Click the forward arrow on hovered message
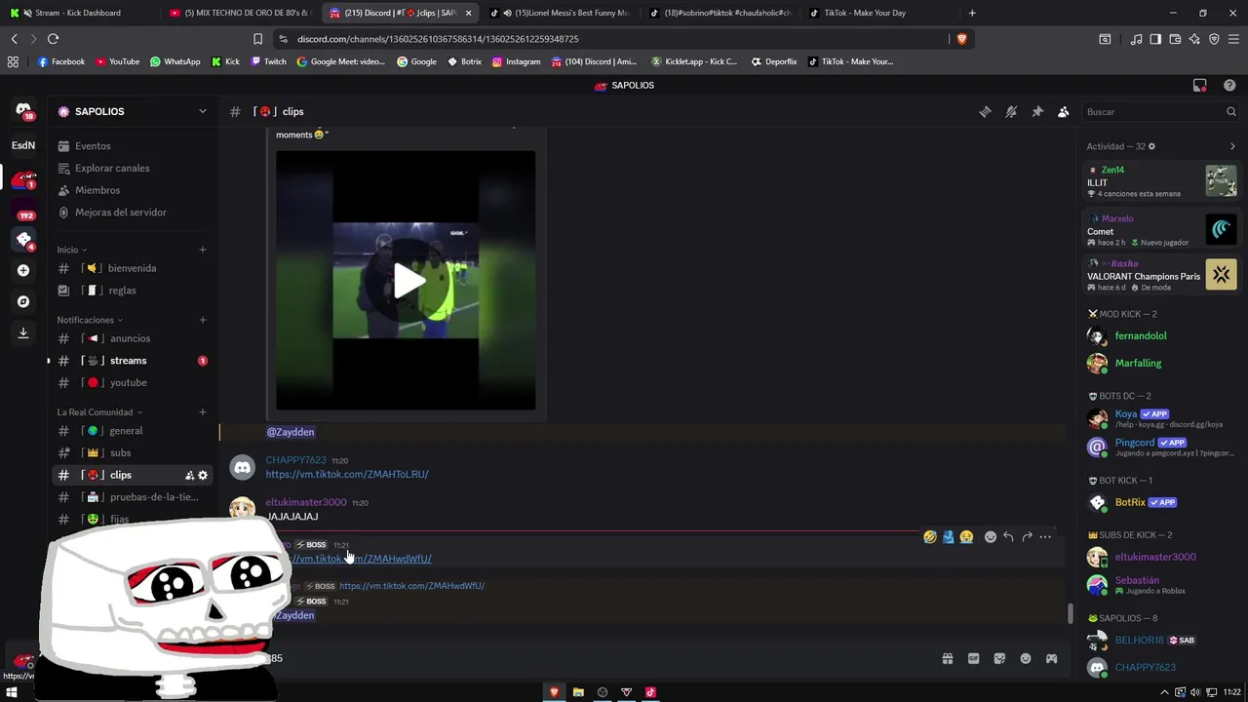Viewport: 1248px width, 702px height. tap(1027, 537)
